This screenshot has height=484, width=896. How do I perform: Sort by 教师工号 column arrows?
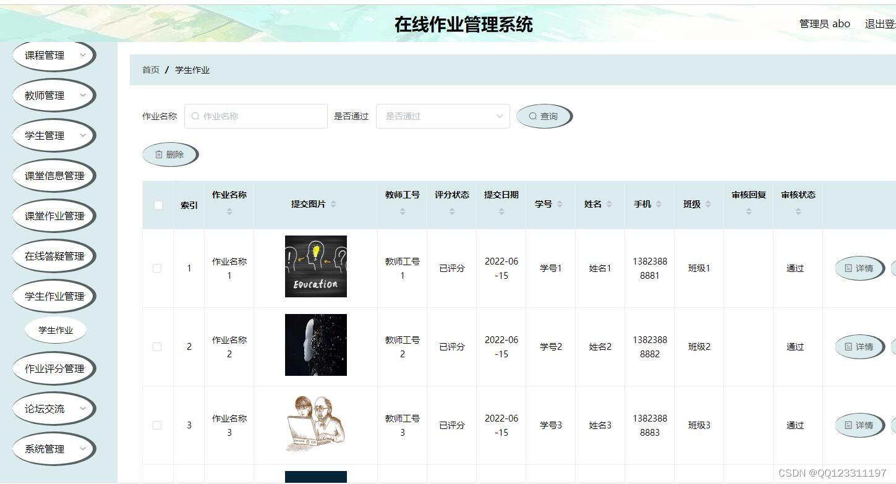click(403, 211)
